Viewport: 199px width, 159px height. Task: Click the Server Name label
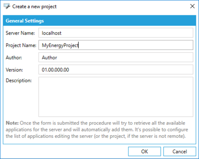(20, 33)
